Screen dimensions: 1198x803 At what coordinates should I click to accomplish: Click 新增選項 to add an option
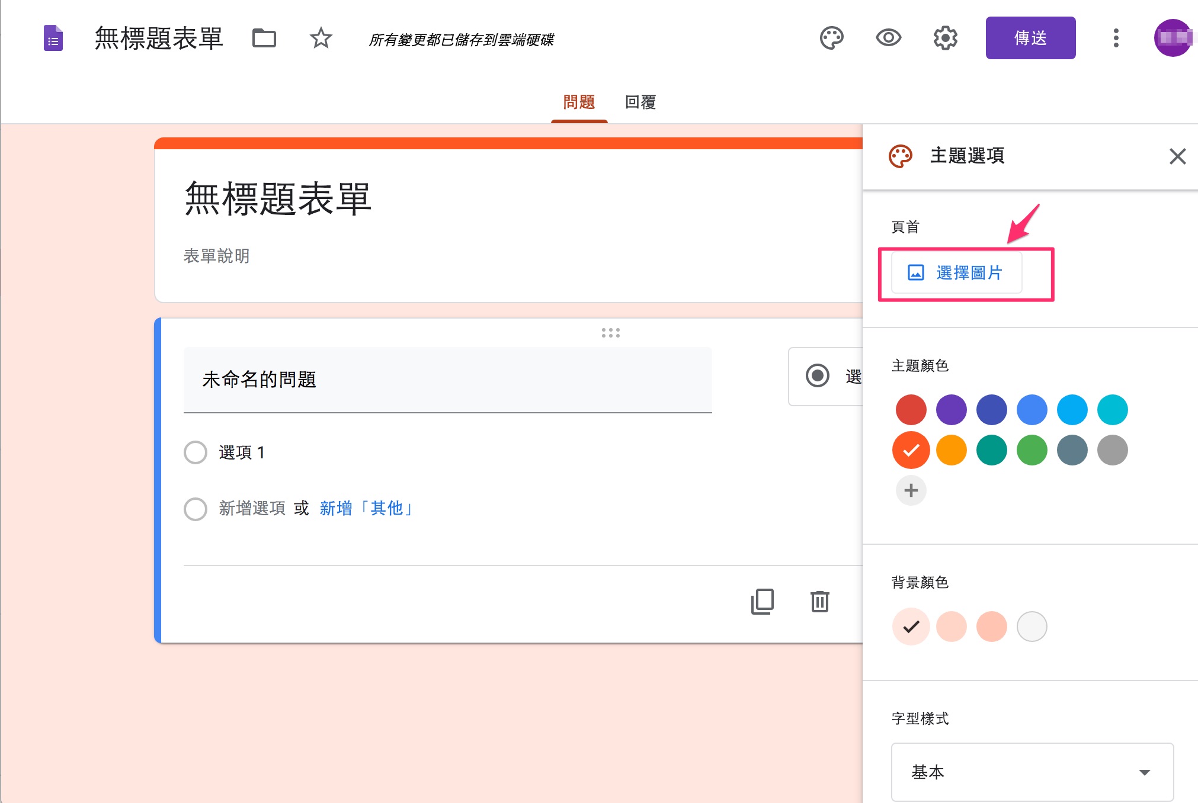pos(252,508)
